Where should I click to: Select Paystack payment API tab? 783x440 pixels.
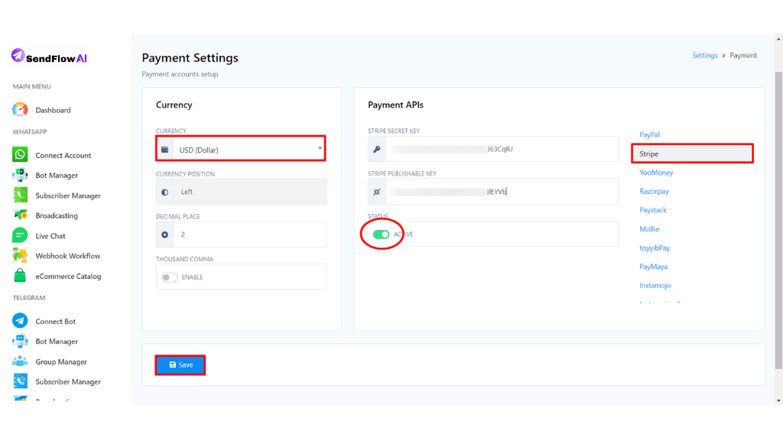tap(653, 210)
